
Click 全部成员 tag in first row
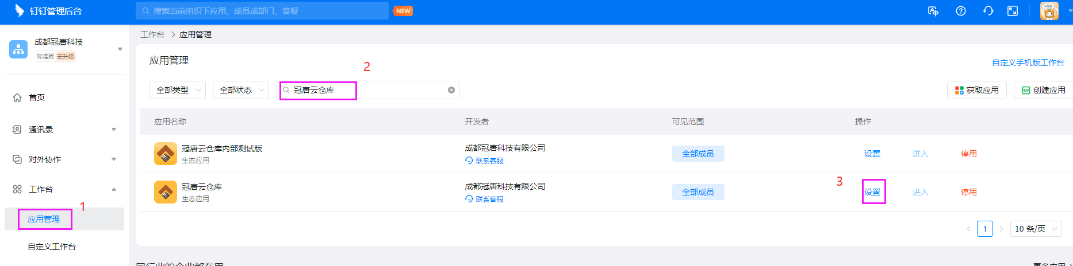tap(698, 154)
